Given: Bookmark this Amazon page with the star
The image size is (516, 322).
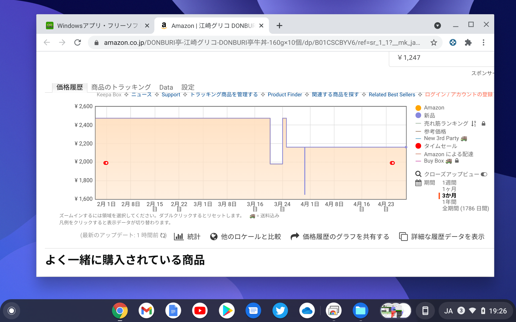Looking at the screenshot, I should tap(433, 42).
